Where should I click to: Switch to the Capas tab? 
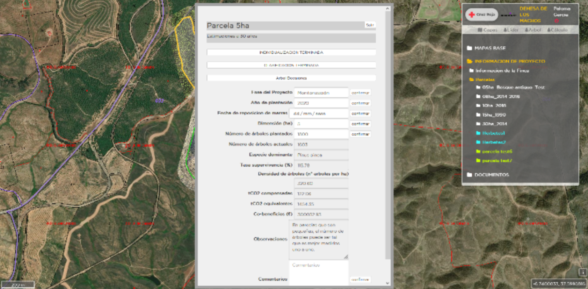(487, 30)
